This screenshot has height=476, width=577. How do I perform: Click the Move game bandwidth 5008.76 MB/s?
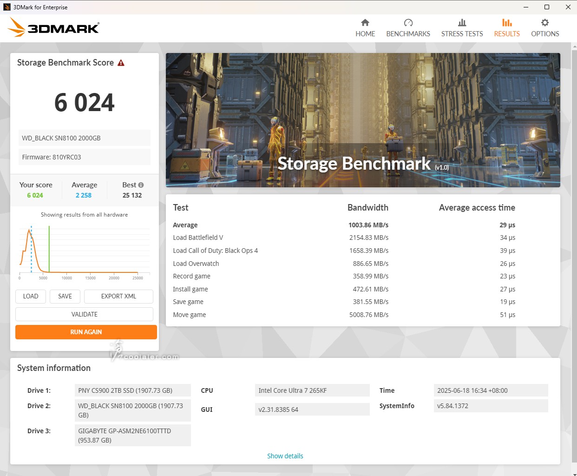tap(369, 315)
